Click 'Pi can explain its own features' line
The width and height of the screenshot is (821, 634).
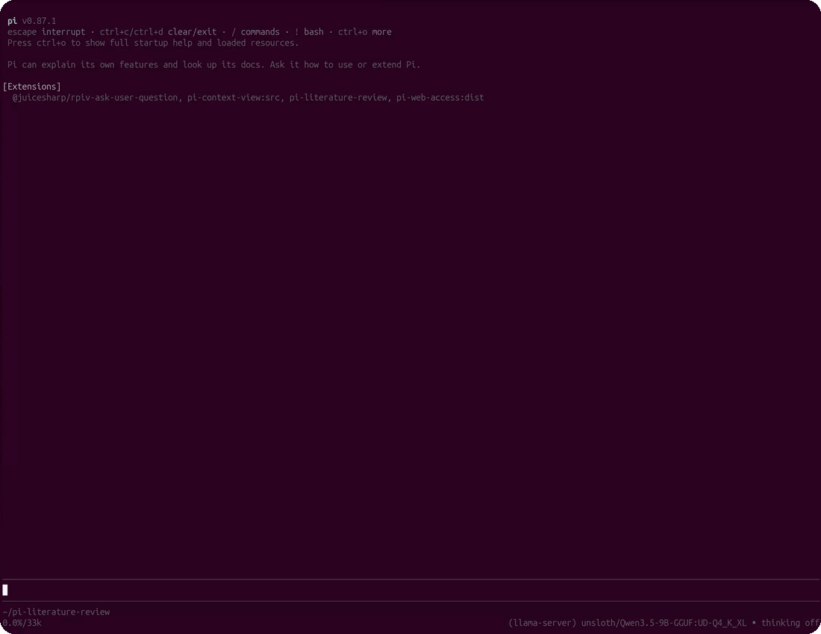pos(213,64)
